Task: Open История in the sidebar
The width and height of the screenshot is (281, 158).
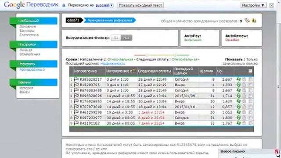Action: pyautogui.click(x=26, y=88)
